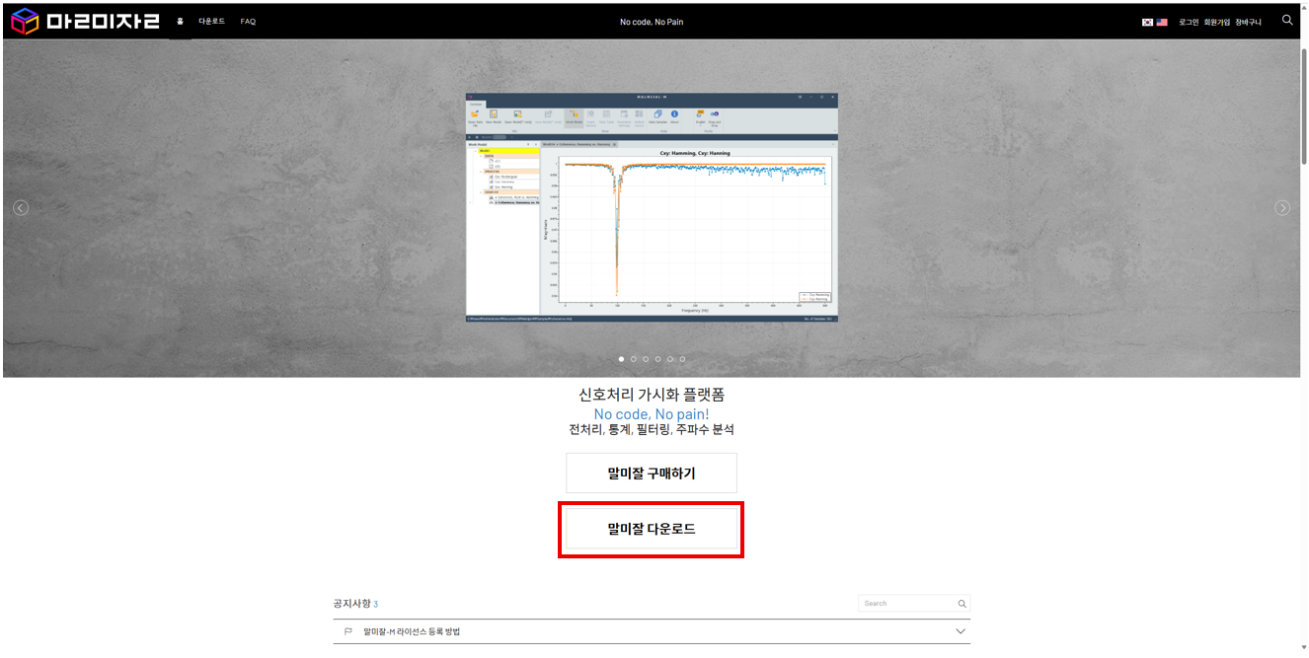Click the 말미잘 다운로드 download button
Viewport: 1309px width, 658px height.
pos(652,529)
